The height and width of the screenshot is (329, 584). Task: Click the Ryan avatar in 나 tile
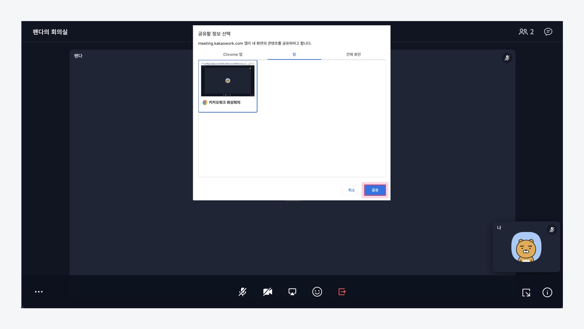coord(526,247)
